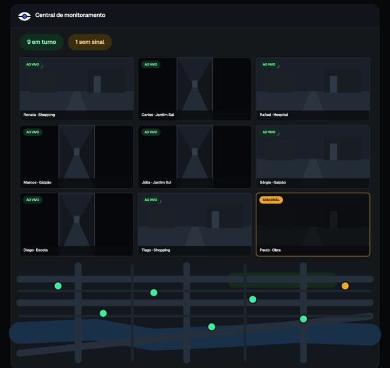The image size is (390, 368).
Task: Click the AO VIVO badge on Rafael's feed
Action: click(269, 64)
